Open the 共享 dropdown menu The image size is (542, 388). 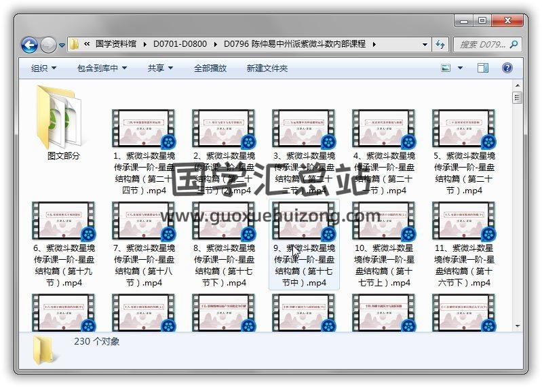[160, 68]
